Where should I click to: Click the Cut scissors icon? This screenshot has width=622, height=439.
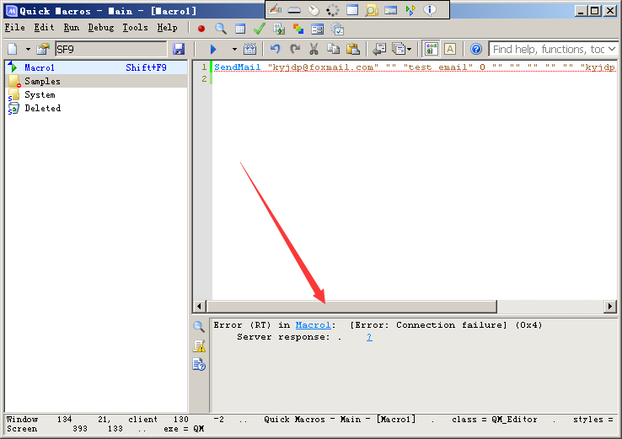(x=314, y=50)
